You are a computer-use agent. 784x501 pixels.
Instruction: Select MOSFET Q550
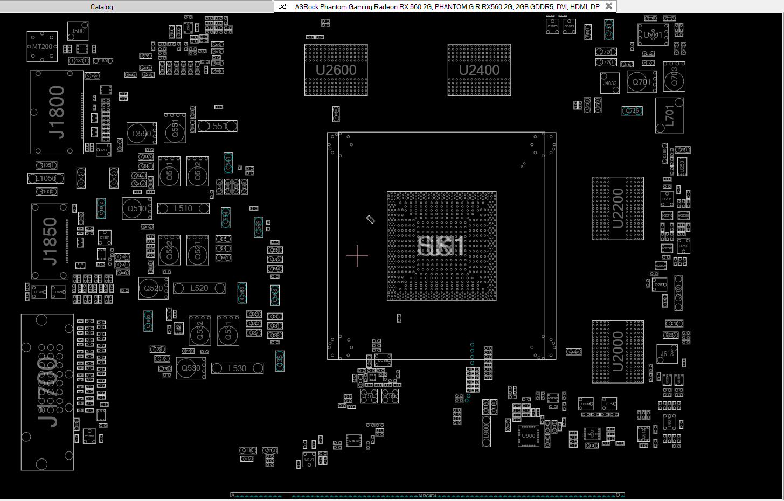(142, 134)
